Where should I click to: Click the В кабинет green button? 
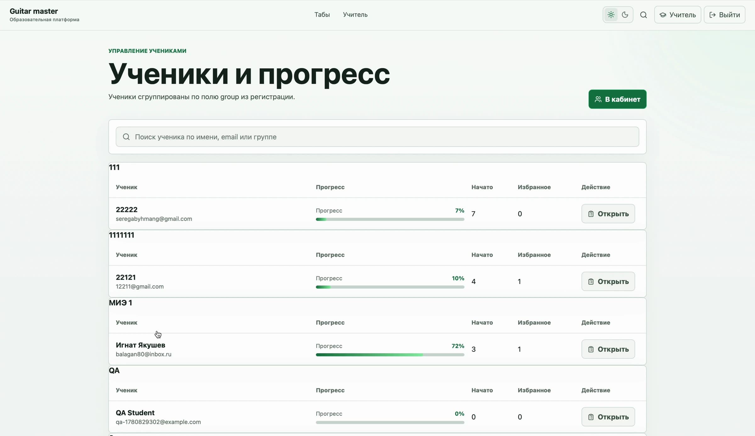click(618, 99)
